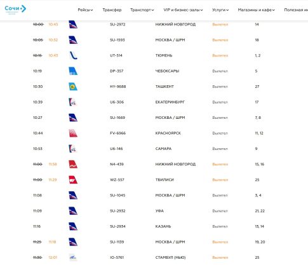This screenshot has width=308, height=267.
Task: Click the airline icon for IO-5761 Стамбул
Action: pyautogui.click(x=73, y=257)
